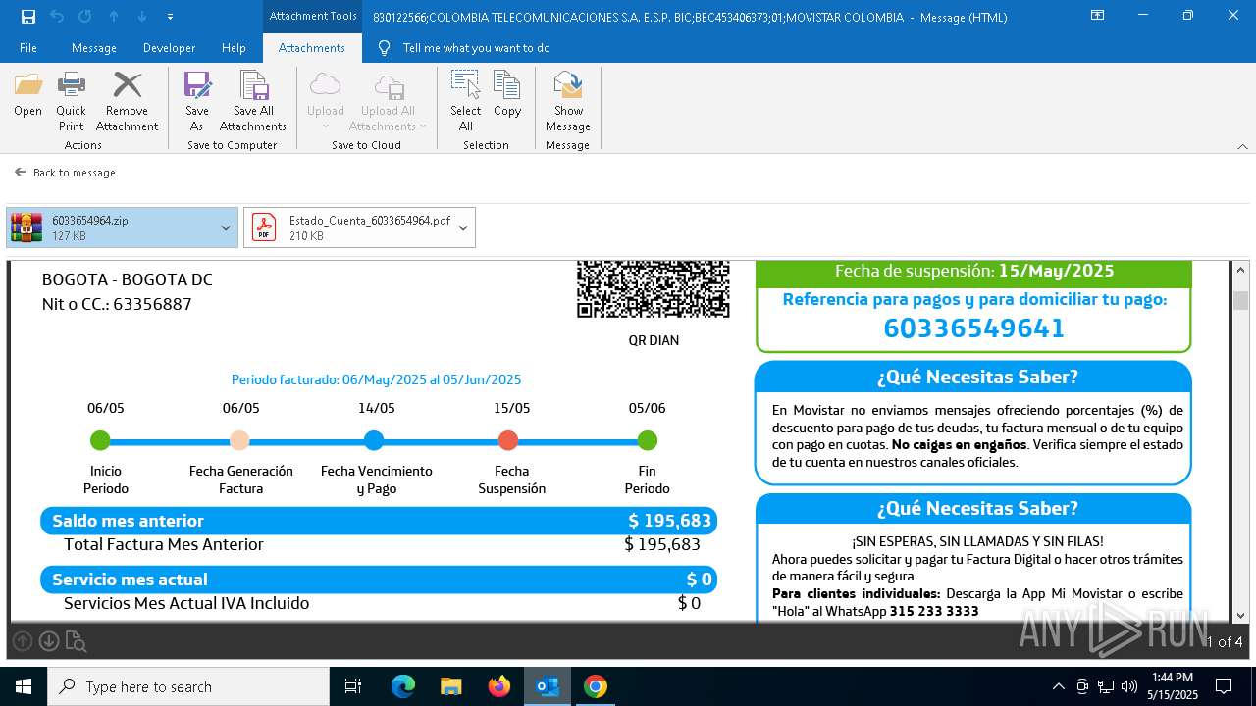1256x706 pixels.
Task: Click the Save icon in title bar
Action: (28, 16)
